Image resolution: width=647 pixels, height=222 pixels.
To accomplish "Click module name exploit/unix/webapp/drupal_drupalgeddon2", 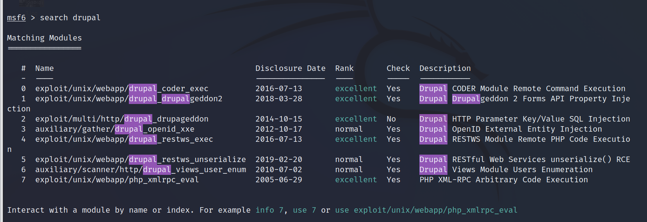I will pyautogui.click(x=129, y=99).
